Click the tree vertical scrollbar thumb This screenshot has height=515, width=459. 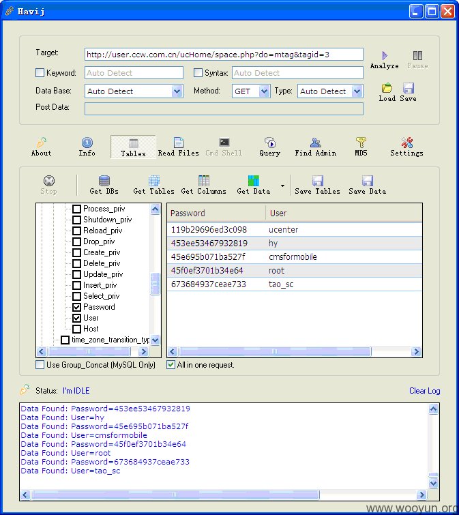pos(156,284)
